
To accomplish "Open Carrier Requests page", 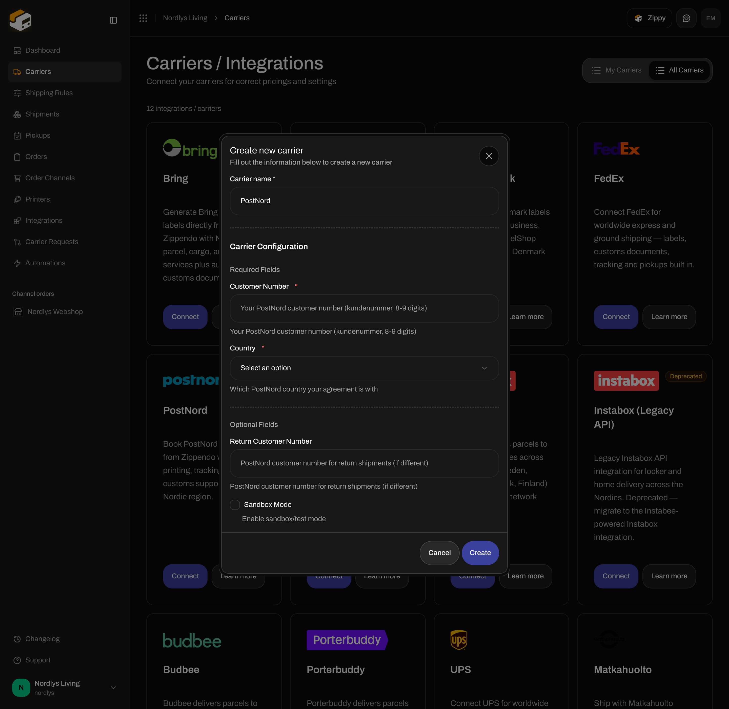I will point(65,242).
